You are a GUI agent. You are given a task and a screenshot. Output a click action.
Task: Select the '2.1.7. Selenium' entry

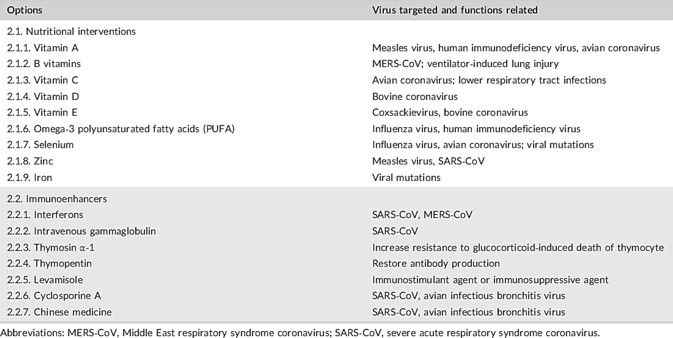(x=40, y=145)
